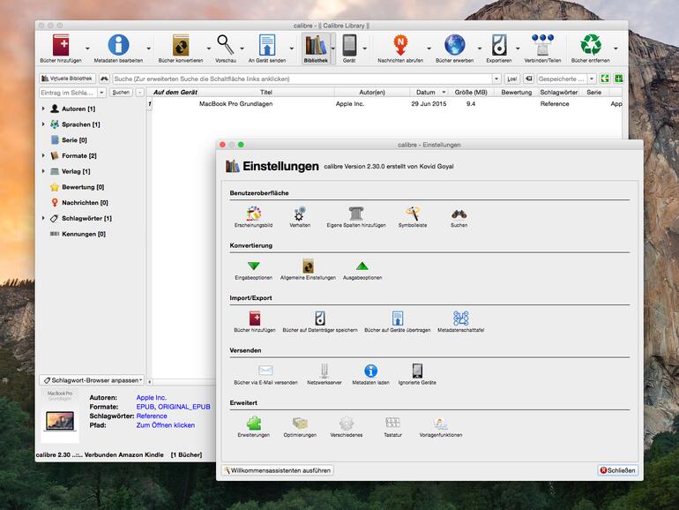Expand the Autoren tree item
The width and height of the screenshot is (679, 510).
point(42,109)
